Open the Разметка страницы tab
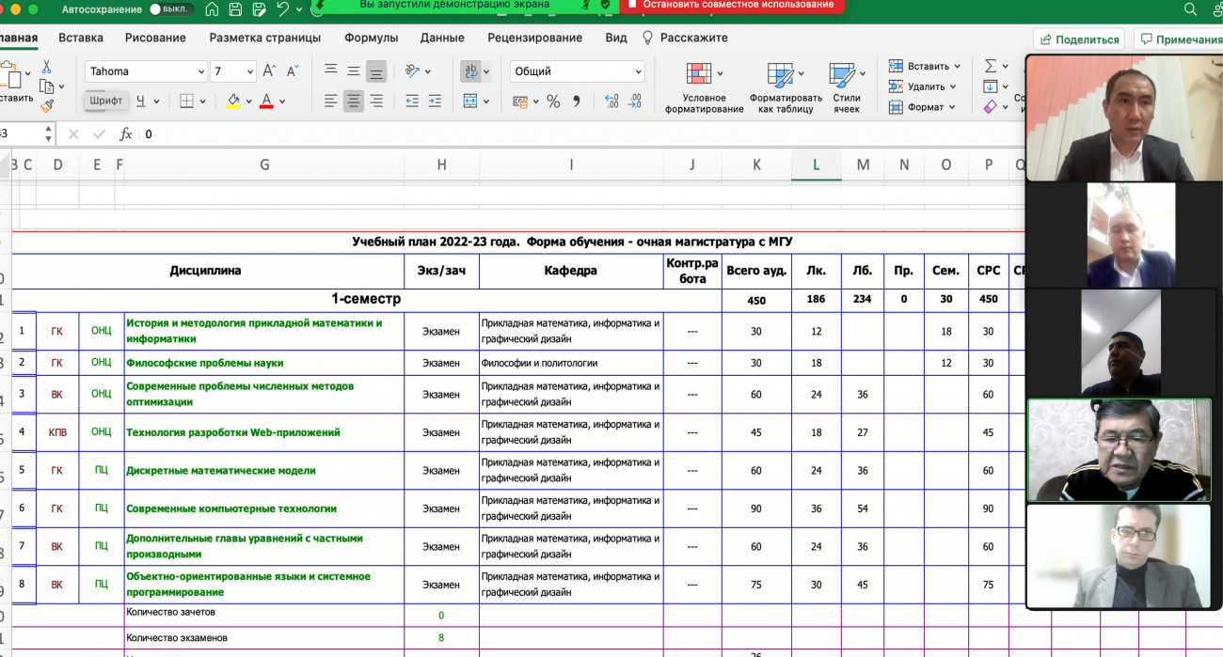The height and width of the screenshot is (657, 1223). coord(264,39)
